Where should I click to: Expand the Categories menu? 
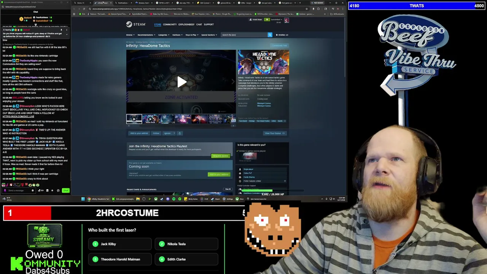click(164, 35)
